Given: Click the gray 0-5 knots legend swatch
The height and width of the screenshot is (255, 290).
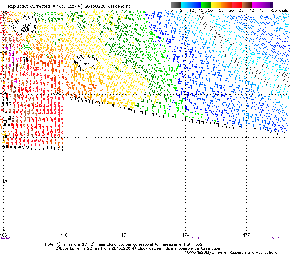Looking at the screenshot, I should pos(176,5).
